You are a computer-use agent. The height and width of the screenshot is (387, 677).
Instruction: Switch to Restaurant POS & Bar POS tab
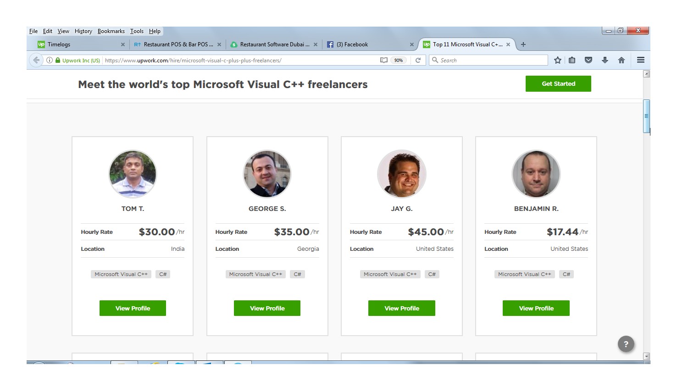point(177,44)
